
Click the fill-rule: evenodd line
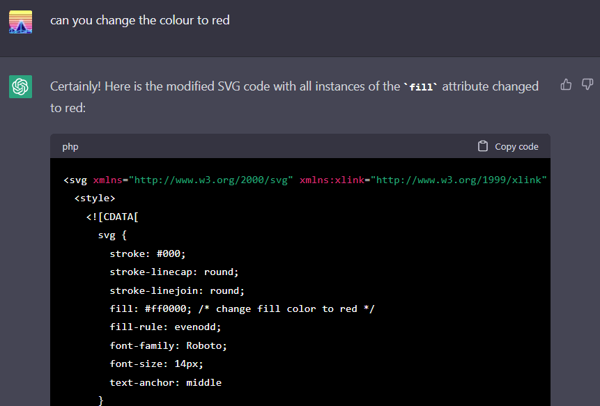tap(165, 327)
